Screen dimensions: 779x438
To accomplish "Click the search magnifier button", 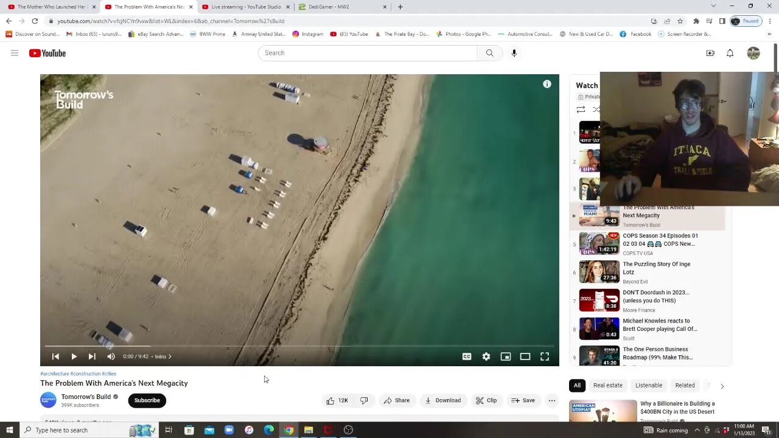I will coord(489,53).
